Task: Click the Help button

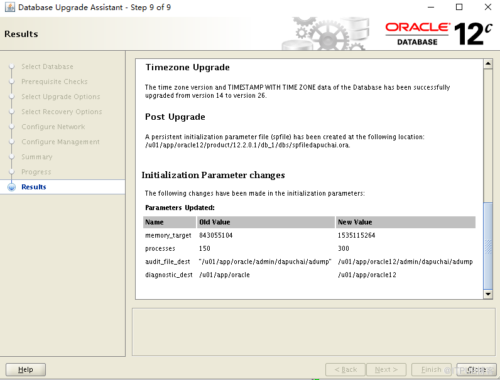Action: pos(26,369)
